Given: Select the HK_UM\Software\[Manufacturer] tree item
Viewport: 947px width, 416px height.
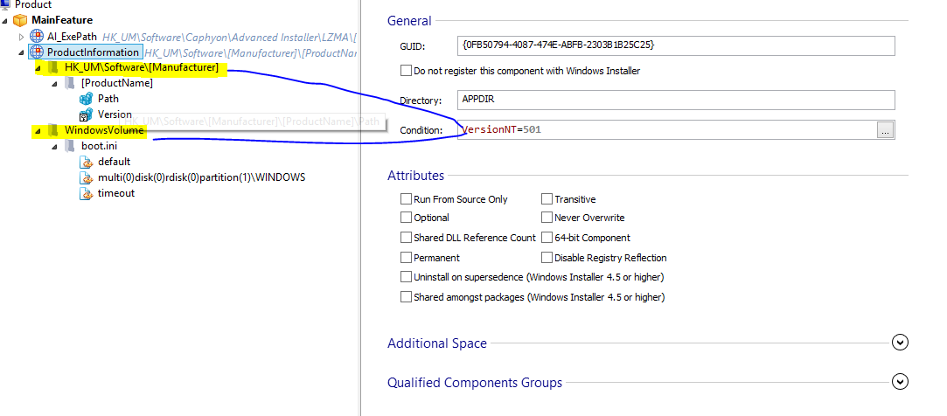Looking at the screenshot, I should (x=141, y=68).
